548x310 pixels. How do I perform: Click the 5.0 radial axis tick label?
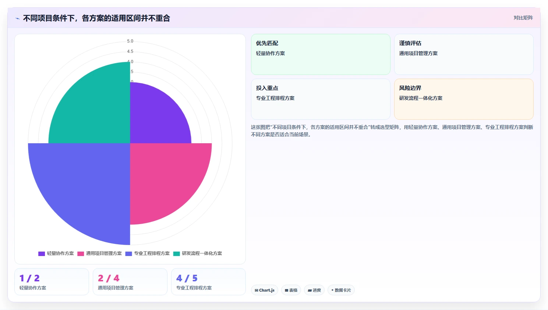click(130, 41)
